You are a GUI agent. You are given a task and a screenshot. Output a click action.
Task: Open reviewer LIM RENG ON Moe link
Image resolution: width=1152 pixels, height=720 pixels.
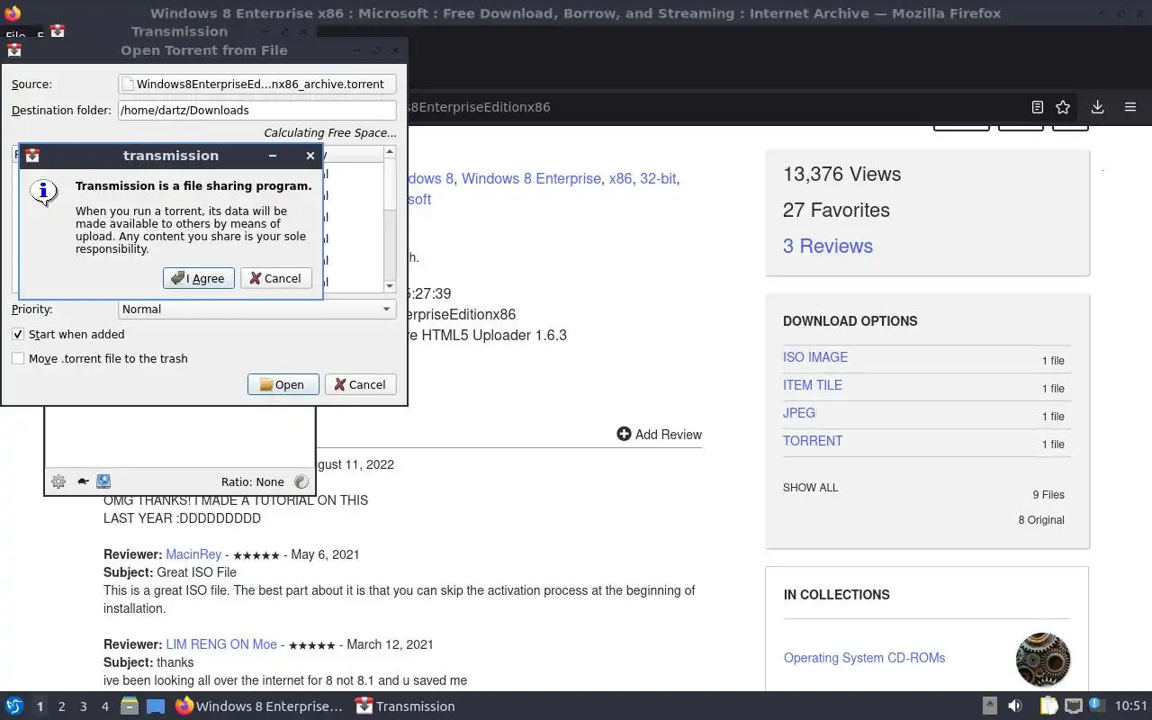pyautogui.click(x=221, y=644)
